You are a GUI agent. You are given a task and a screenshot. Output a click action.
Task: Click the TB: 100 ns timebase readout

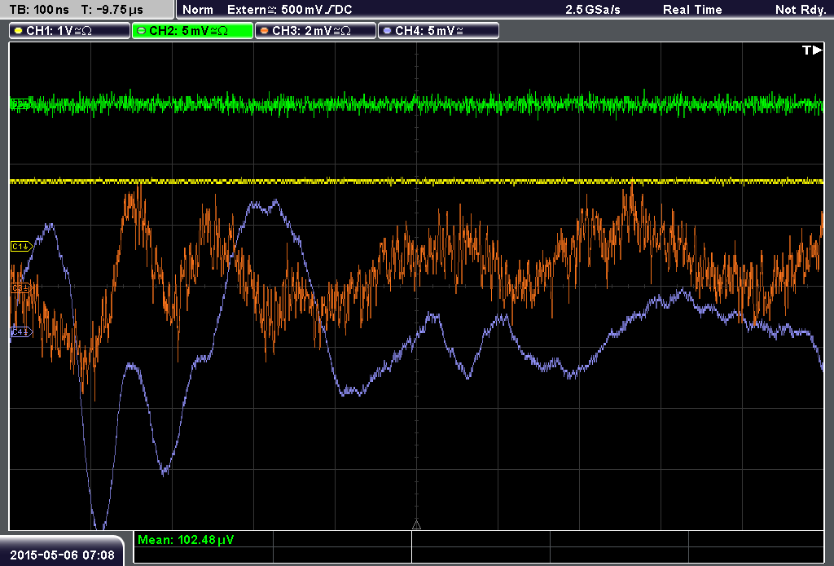(39, 10)
